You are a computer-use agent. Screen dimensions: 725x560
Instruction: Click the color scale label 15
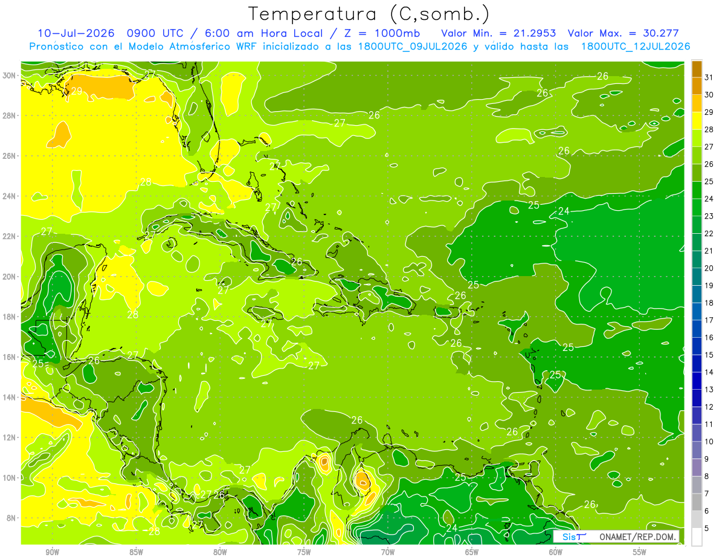[x=710, y=355]
